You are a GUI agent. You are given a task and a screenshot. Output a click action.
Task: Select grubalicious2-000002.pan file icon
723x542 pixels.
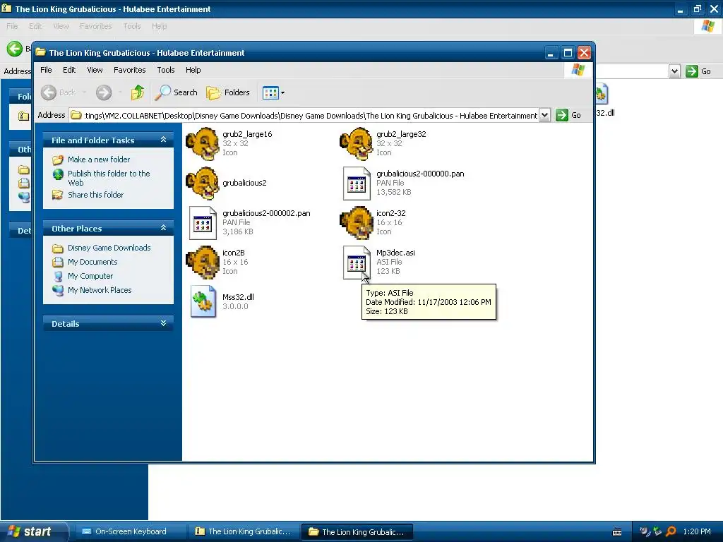click(x=203, y=223)
